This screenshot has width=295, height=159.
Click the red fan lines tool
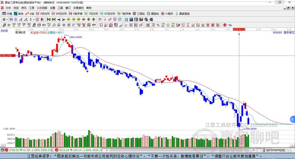coord(106,25)
